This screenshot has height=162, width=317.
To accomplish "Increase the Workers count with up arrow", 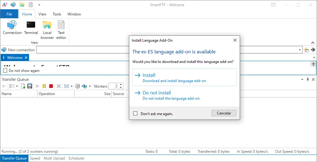I will point(121,85).
